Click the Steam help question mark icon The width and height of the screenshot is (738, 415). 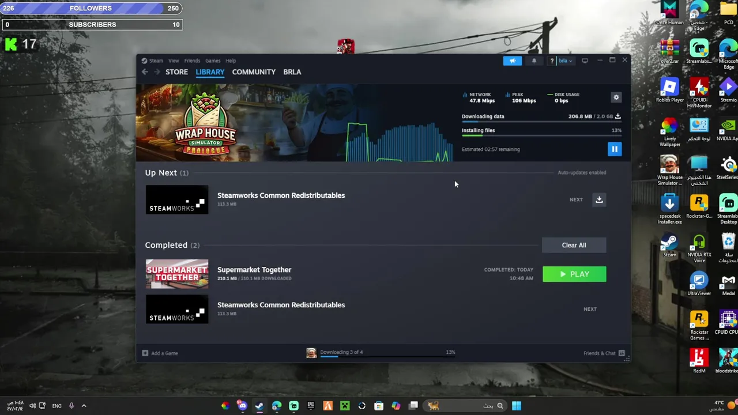coord(552,61)
